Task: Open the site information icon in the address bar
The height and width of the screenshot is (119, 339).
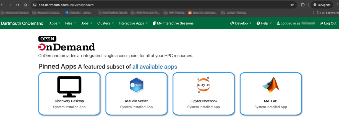Action: click(35, 5)
